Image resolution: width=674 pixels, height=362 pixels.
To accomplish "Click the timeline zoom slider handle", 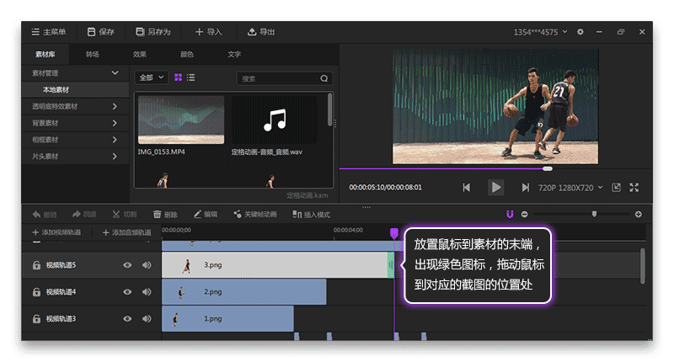I will click(x=594, y=214).
